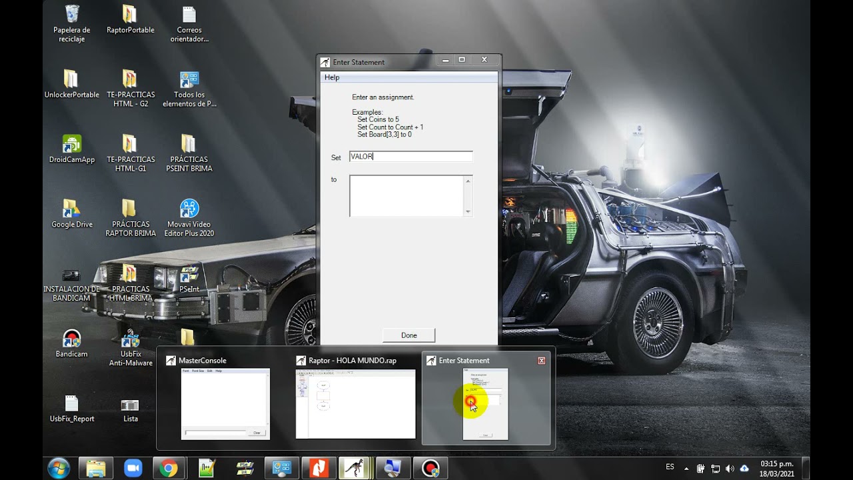Click the up arrow of the 'to' scrollbar

coord(468,181)
